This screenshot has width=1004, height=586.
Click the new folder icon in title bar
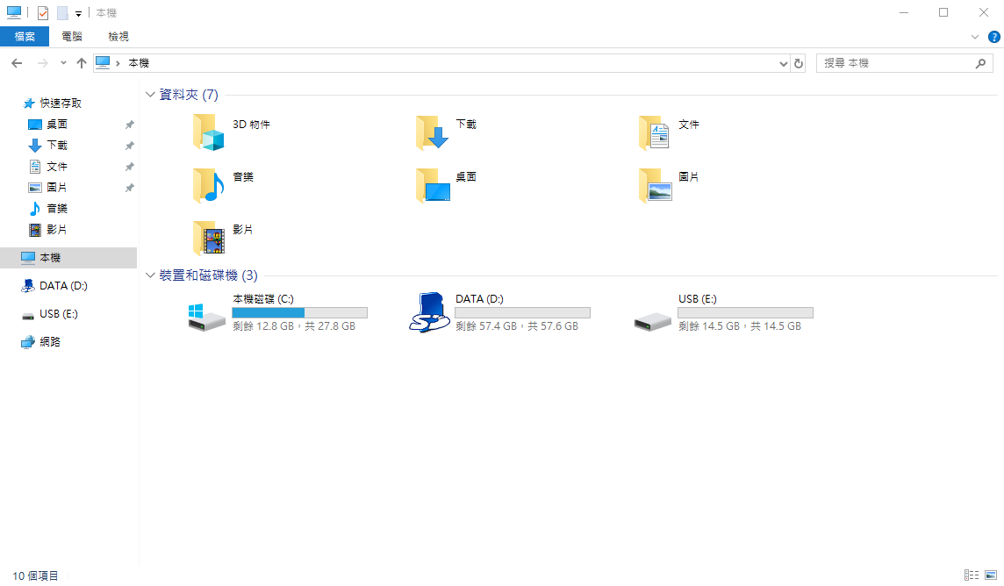(x=62, y=13)
